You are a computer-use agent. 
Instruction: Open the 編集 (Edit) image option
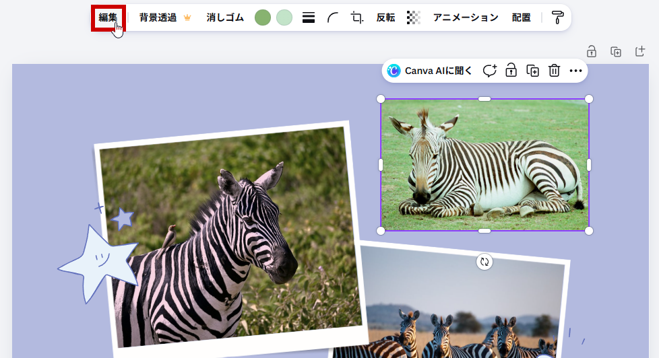108,17
